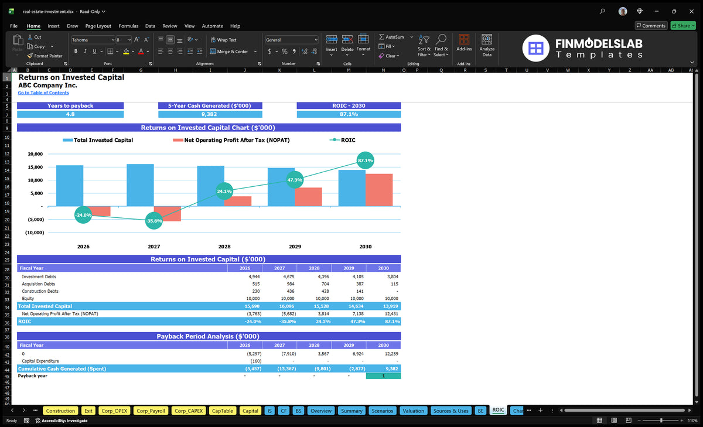Switch to Page Break Preview in status bar
The image size is (703, 427).
pos(627,421)
